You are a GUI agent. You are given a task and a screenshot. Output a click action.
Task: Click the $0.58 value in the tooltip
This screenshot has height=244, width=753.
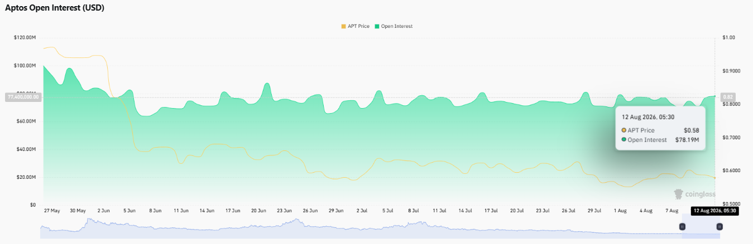coord(692,130)
